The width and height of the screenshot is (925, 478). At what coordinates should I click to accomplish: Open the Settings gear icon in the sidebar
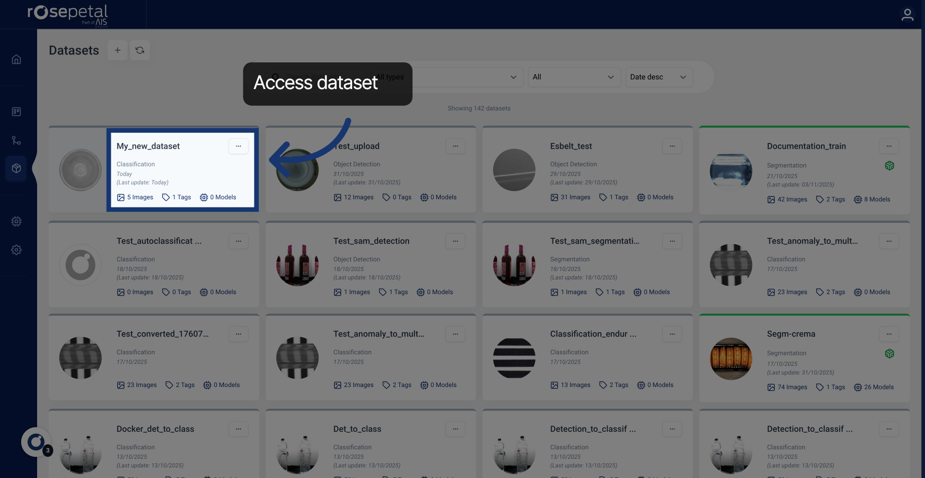(x=16, y=250)
